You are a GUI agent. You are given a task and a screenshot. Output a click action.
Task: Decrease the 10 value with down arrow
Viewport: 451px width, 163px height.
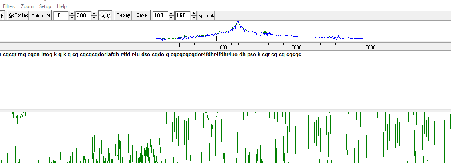[x=72, y=18]
